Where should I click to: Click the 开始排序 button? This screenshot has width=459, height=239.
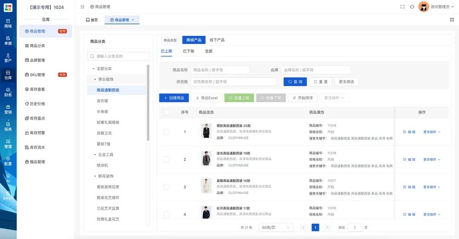coord(302,98)
